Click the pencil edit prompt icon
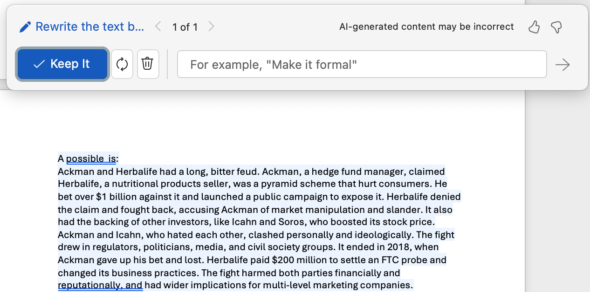This screenshot has height=292, width=590. click(x=25, y=27)
